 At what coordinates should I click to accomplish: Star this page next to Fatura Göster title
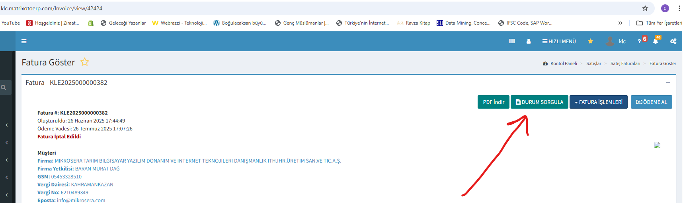tap(84, 62)
